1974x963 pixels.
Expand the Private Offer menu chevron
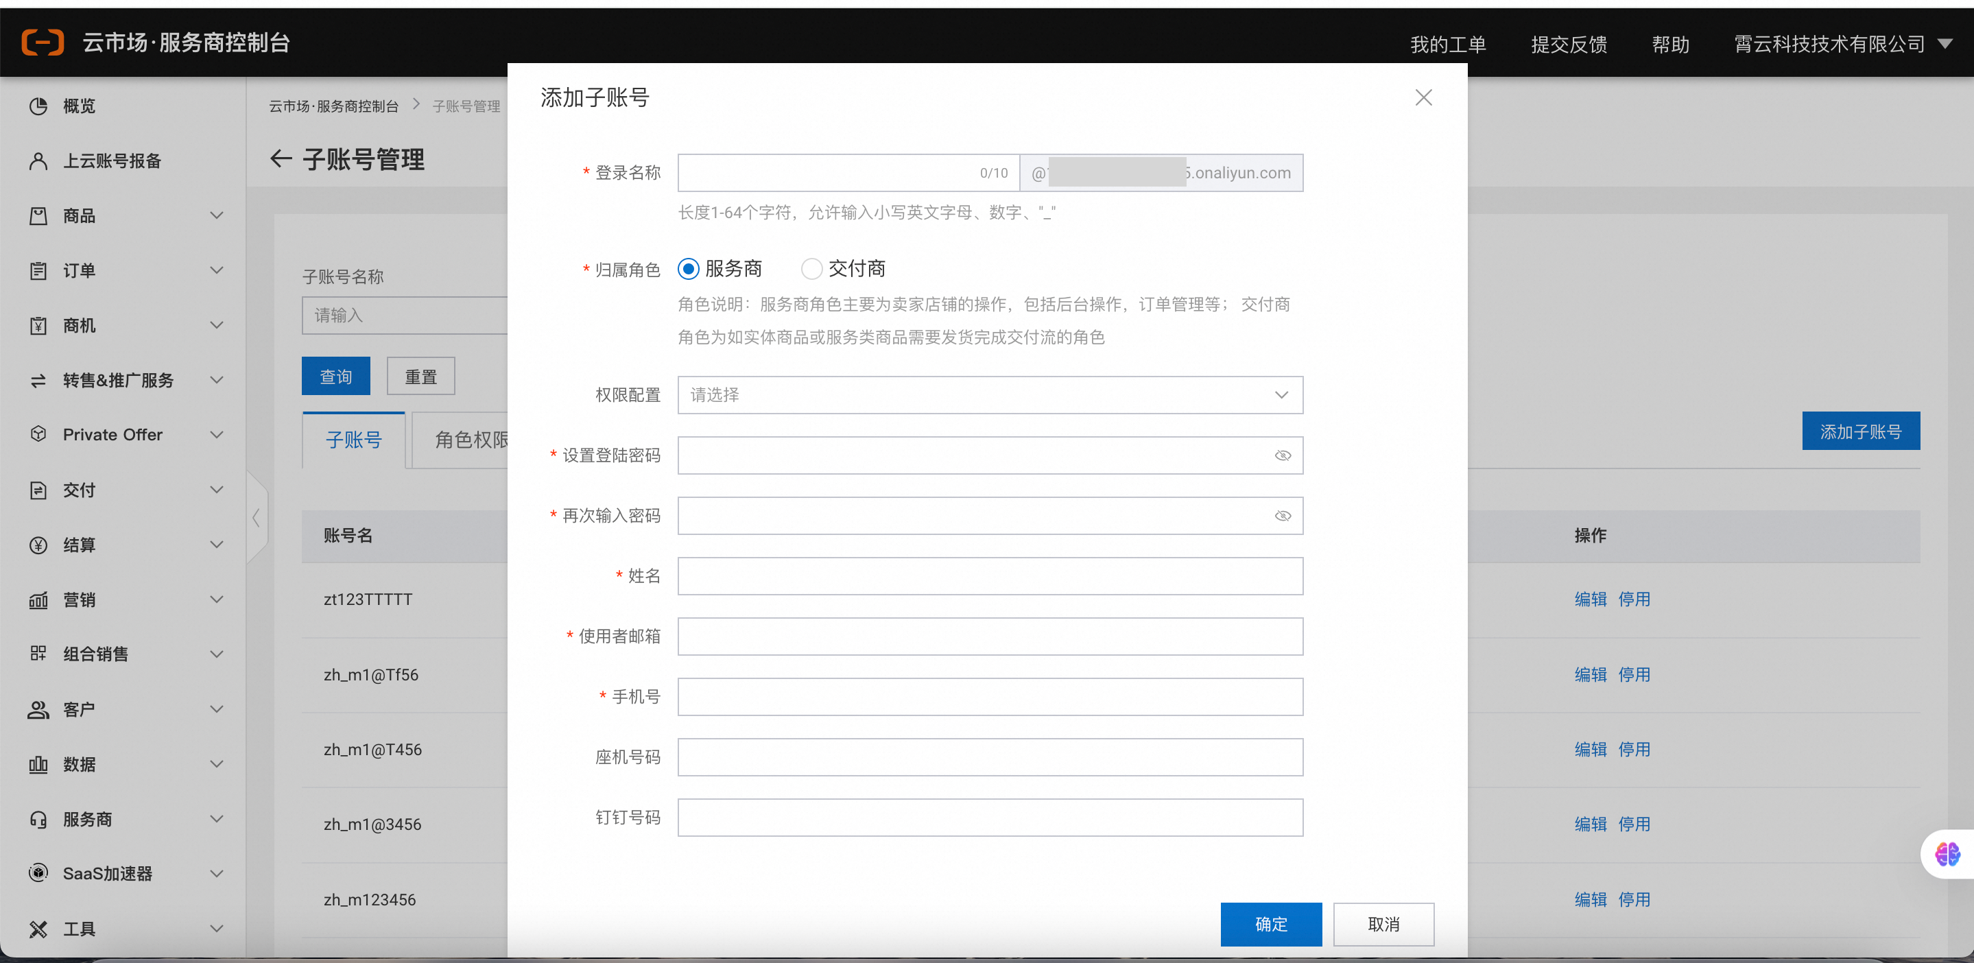pyautogui.click(x=217, y=434)
